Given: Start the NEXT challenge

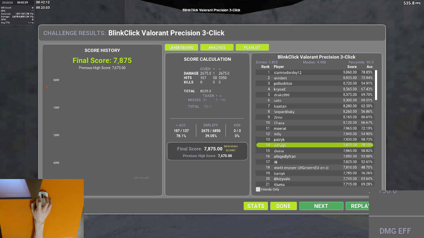Looking at the screenshot, I should (x=321, y=206).
